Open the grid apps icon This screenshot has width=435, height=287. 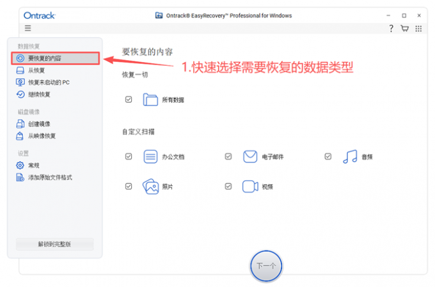point(418,28)
